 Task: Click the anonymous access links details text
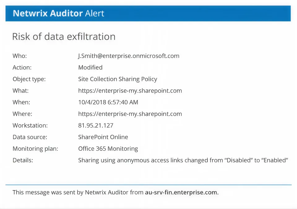[183, 160]
